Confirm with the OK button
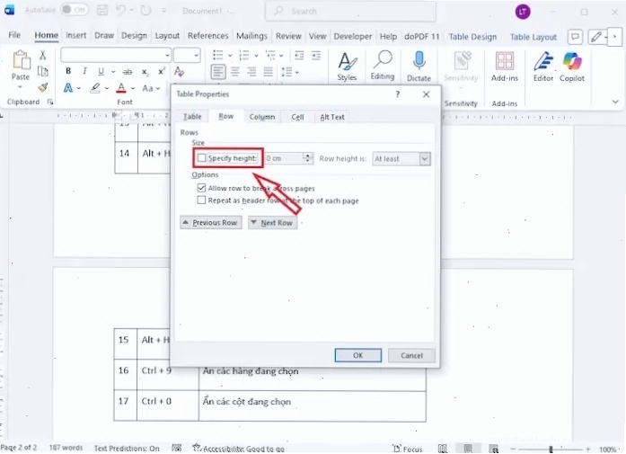The height and width of the screenshot is (454, 626). (358, 355)
